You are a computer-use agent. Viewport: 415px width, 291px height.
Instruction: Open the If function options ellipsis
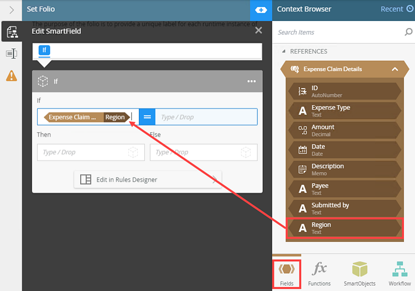(251, 81)
